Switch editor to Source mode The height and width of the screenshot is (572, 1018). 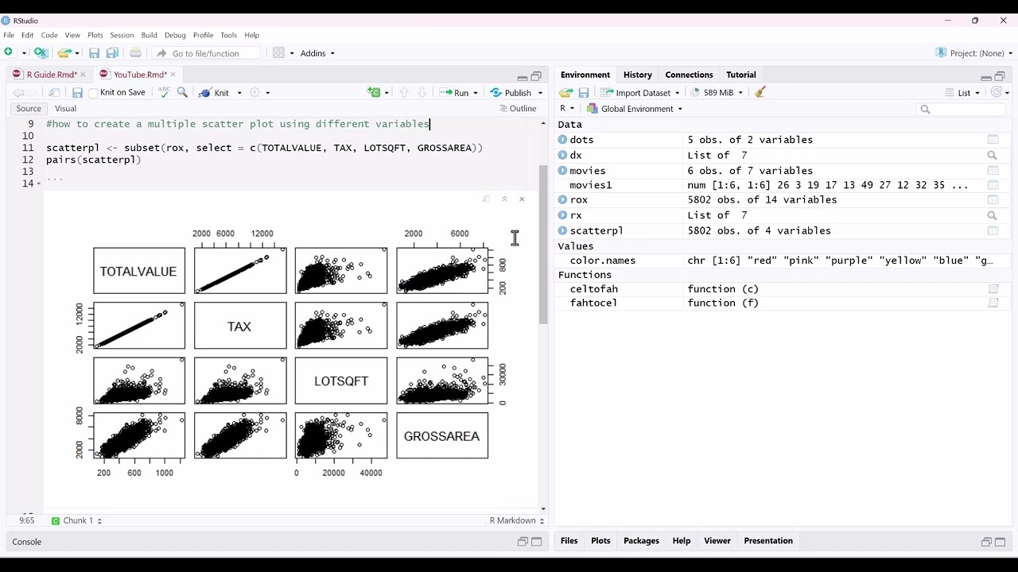[29, 109]
